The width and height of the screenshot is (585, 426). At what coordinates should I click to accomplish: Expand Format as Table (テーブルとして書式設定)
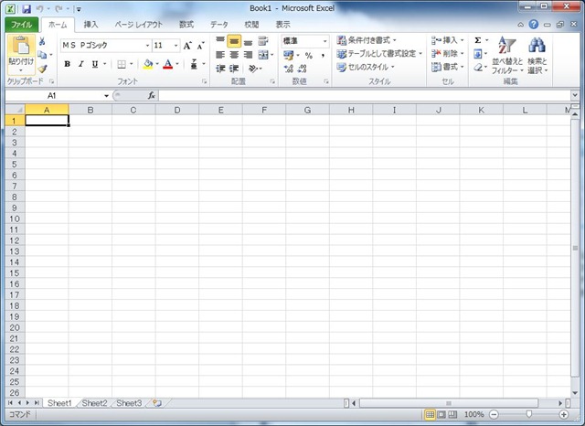(379, 54)
